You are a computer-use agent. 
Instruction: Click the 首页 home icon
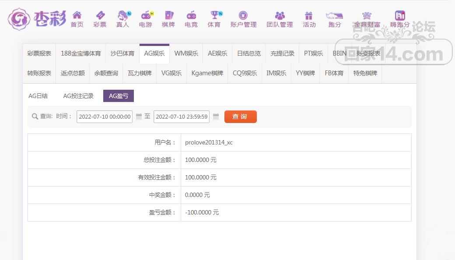77,16
